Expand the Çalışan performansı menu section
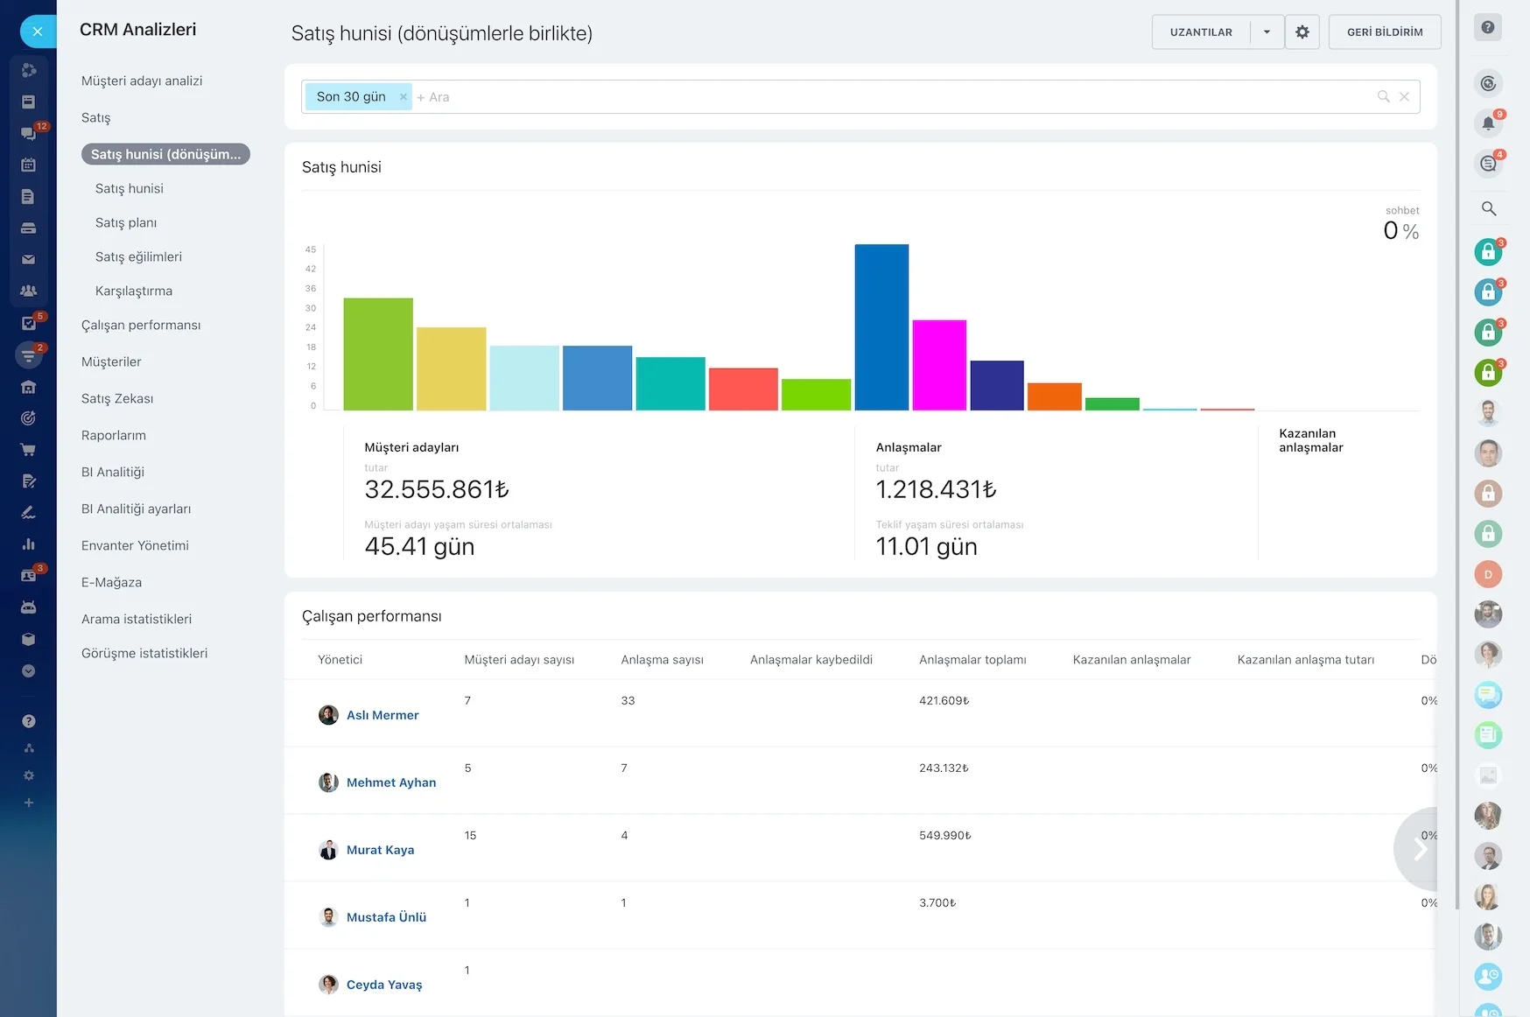Image resolution: width=1530 pixels, height=1017 pixels. [x=141, y=325]
